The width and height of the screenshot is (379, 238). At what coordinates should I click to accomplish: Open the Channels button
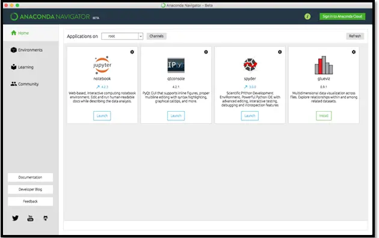(x=156, y=36)
